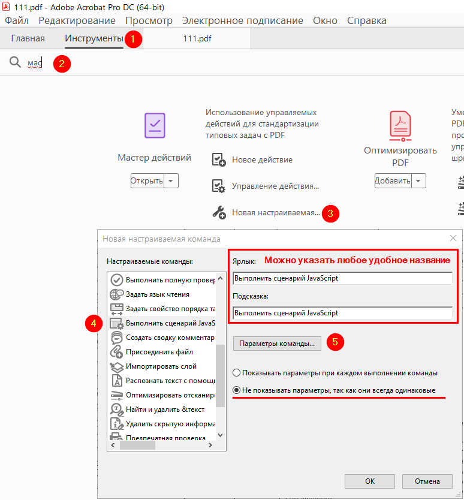Expand dropdown arrow next to Добавить
Screen dimensions: 464x500
pos(419,181)
